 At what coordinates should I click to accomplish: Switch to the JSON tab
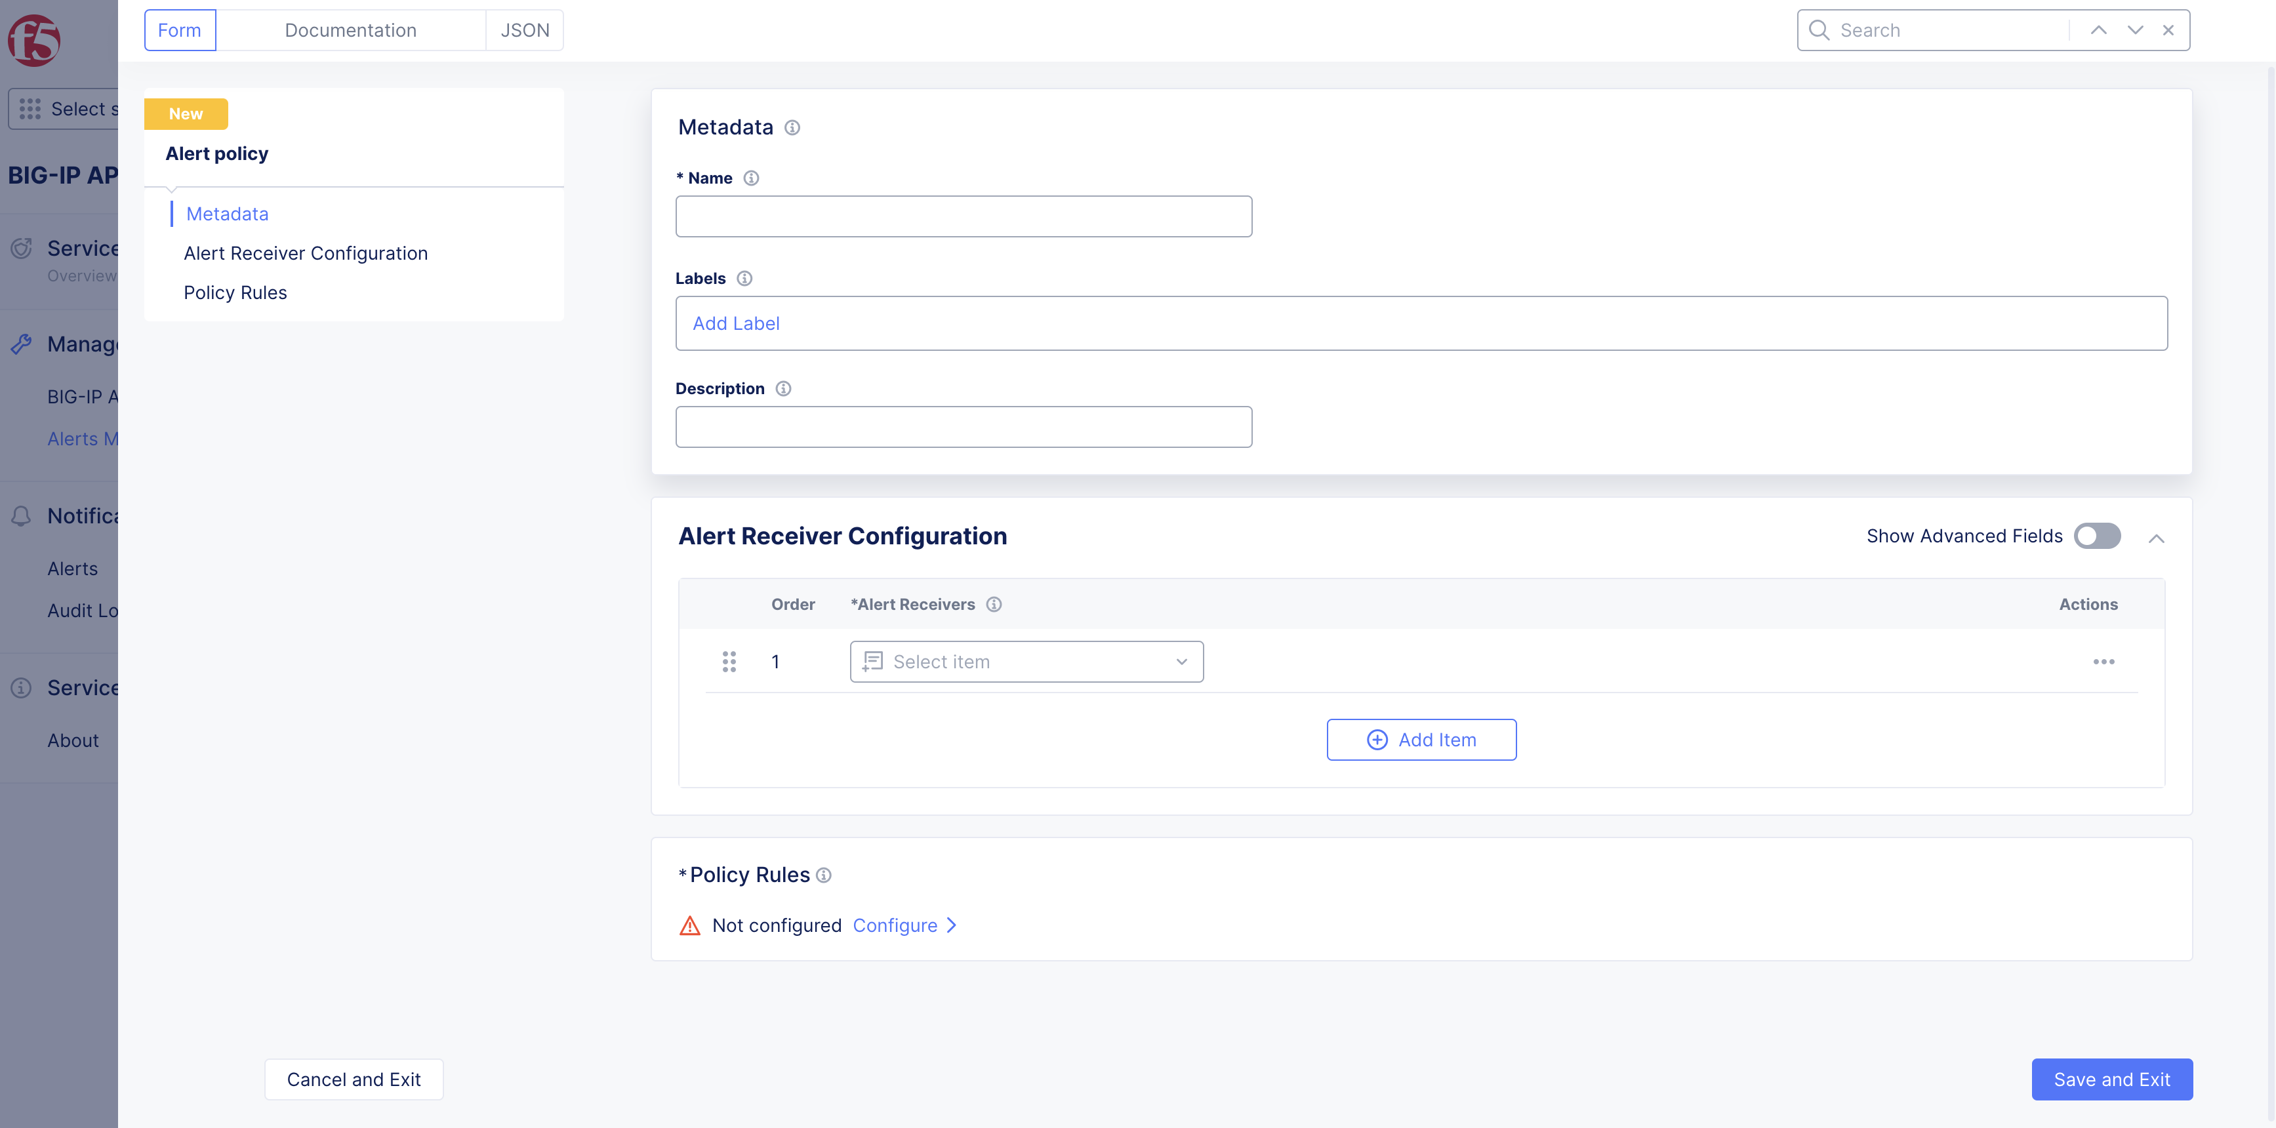click(524, 30)
